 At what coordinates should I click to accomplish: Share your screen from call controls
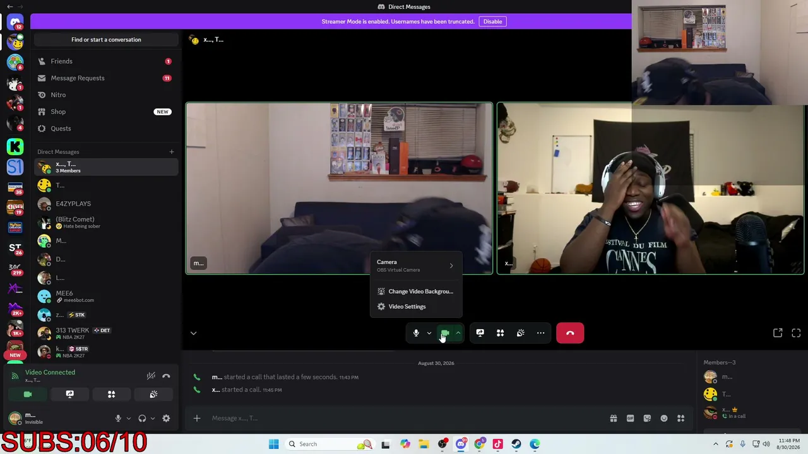[x=480, y=333]
